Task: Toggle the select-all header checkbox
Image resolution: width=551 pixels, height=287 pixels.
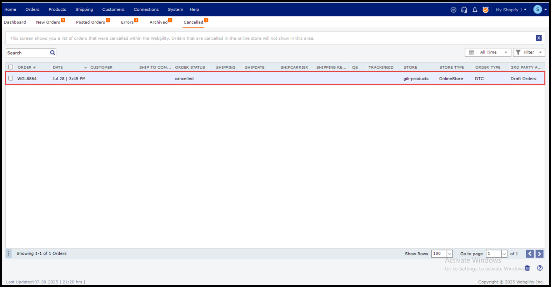Action: pyautogui.click(x=11, y=67)
